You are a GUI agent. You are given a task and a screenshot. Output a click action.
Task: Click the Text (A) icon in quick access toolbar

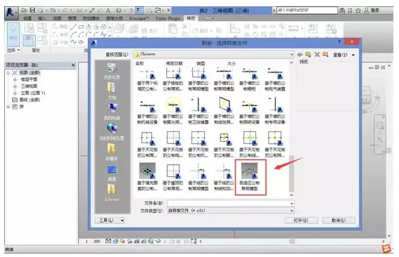[108, 11]
